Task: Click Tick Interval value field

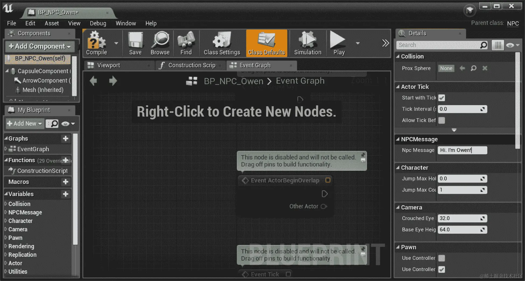Action: 462,109
